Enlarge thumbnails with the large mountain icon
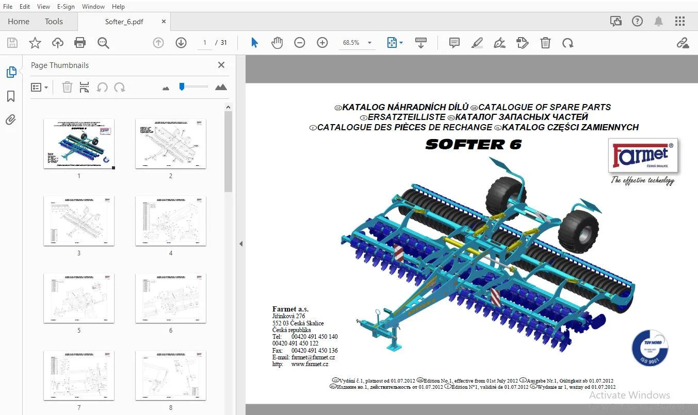Viewport: 698px width, 415px height. coord(221,87)
